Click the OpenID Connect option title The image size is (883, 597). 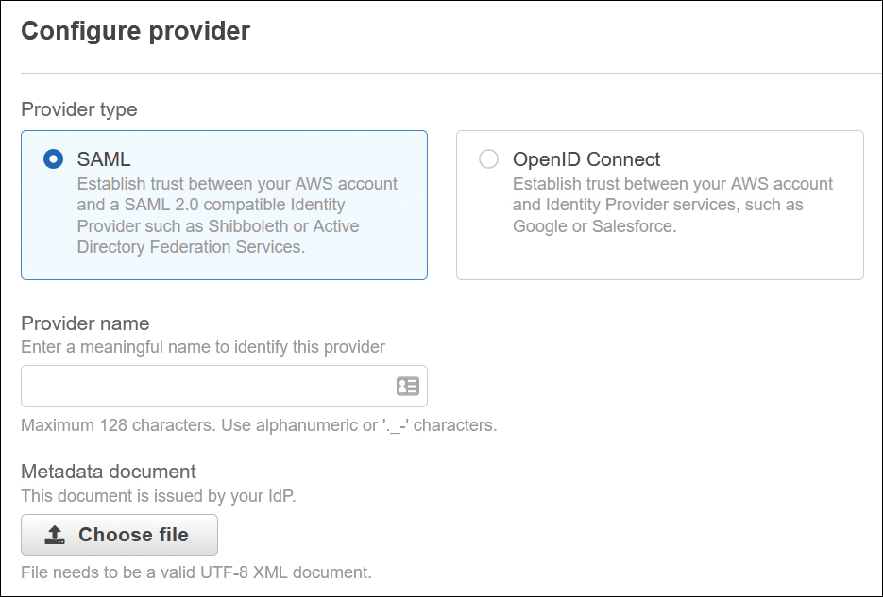586,159
